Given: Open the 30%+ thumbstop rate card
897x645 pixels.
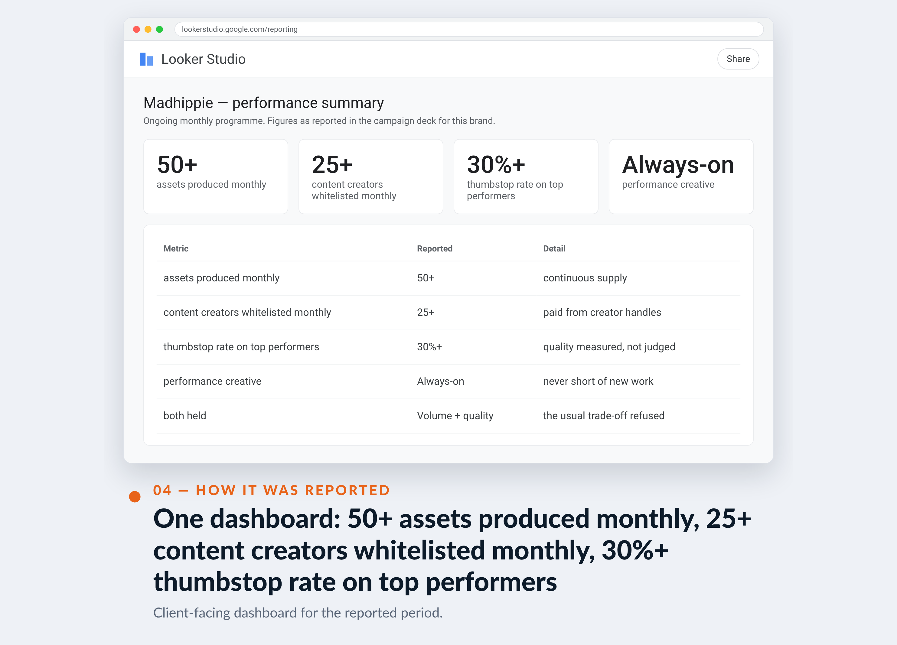Looking at the screenshot, I should coord(526,177).
